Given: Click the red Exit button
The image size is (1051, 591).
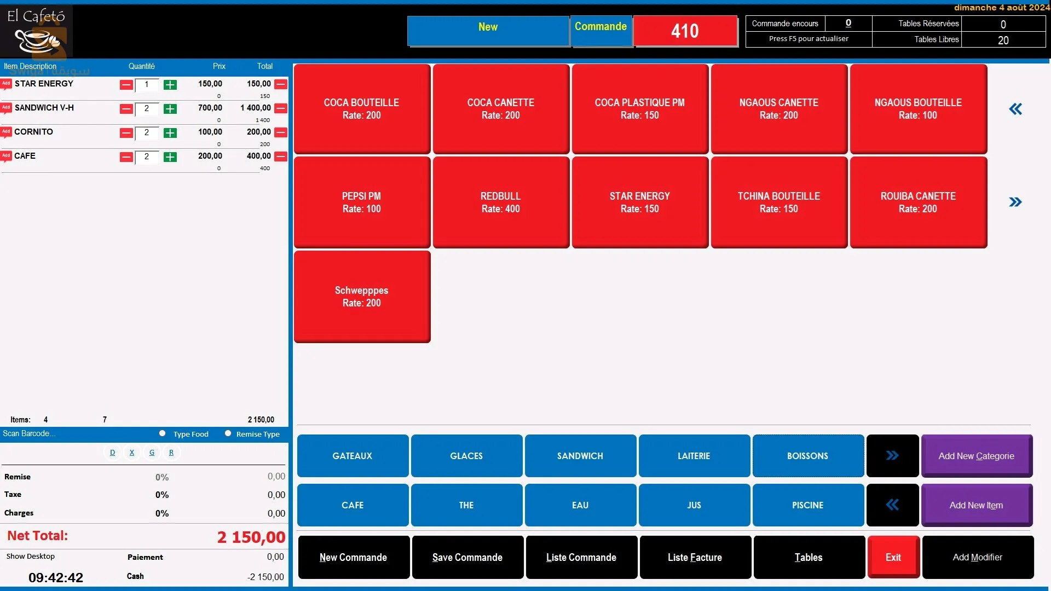Looking at the screenshot, I should [x=893, y=557].
